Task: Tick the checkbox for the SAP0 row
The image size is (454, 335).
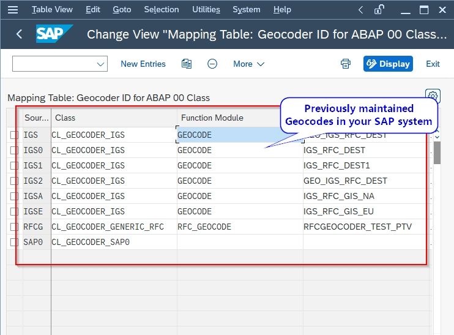Action: point(14,243)
